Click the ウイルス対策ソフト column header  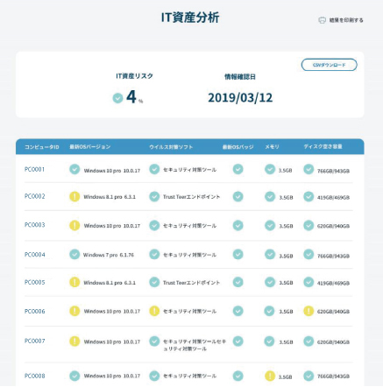(x=171, y=147)
